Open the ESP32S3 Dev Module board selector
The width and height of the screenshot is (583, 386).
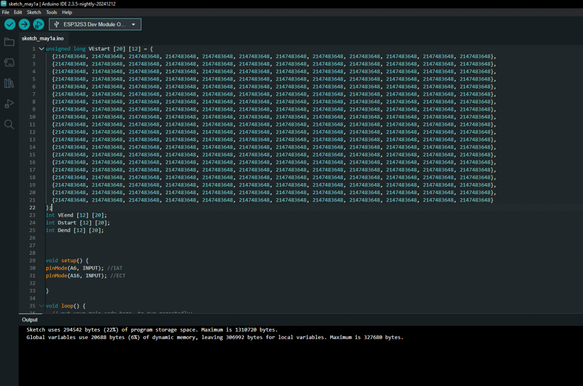(x=95, y=24)
